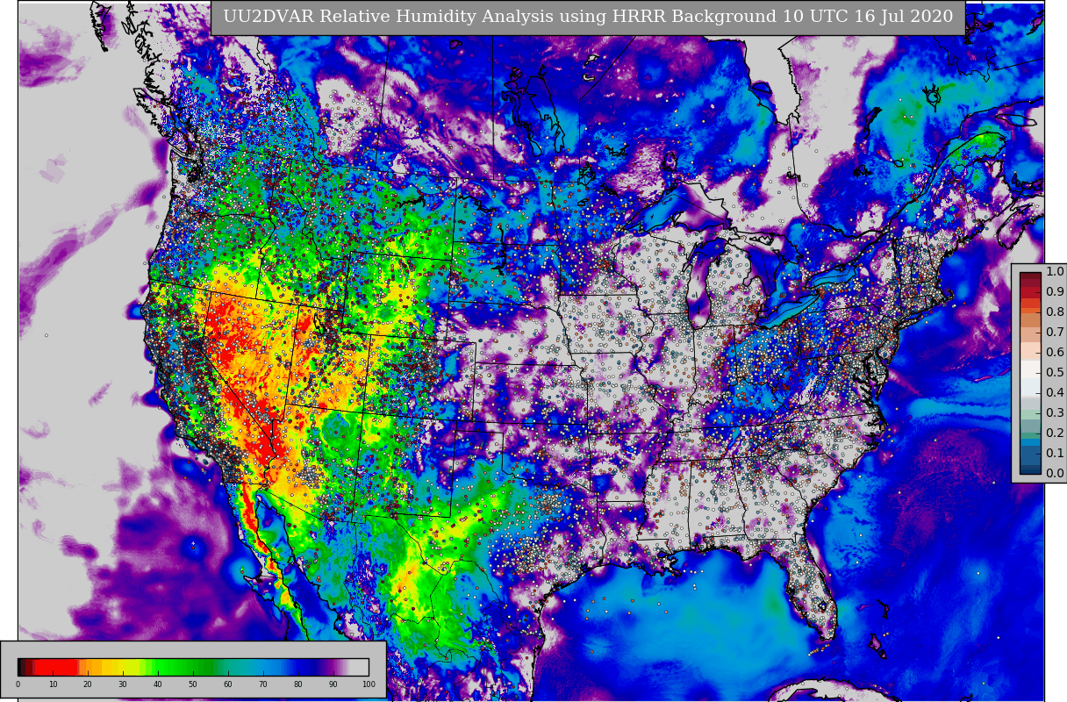Click the 0.2 label on right legend
1067x702 pixels.
click(1055, 433)
